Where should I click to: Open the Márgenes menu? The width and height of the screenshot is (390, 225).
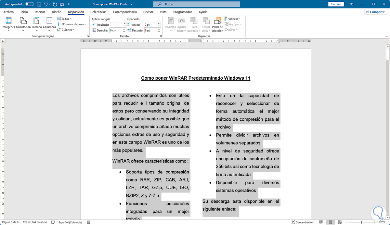tap(9, 24)
